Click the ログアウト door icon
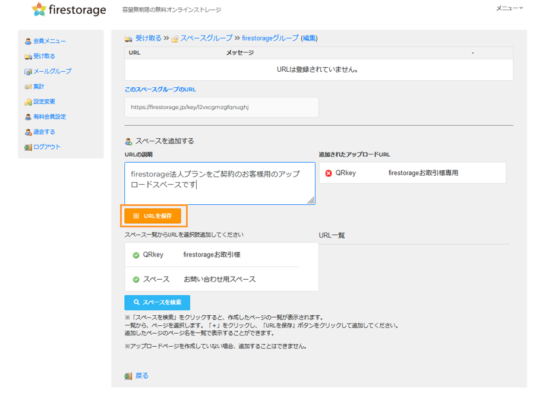The height and width of the screenshot is (396, 555). [x=28, y=147]
